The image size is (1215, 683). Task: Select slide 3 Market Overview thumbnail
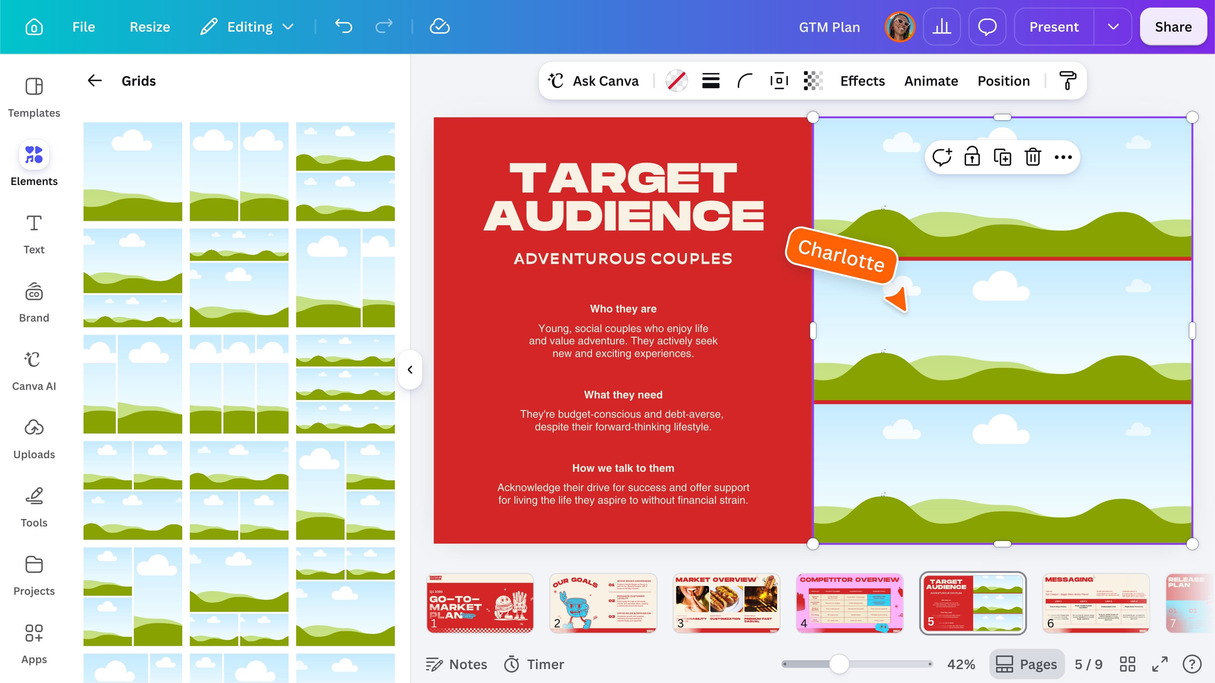tap(726, 603)
